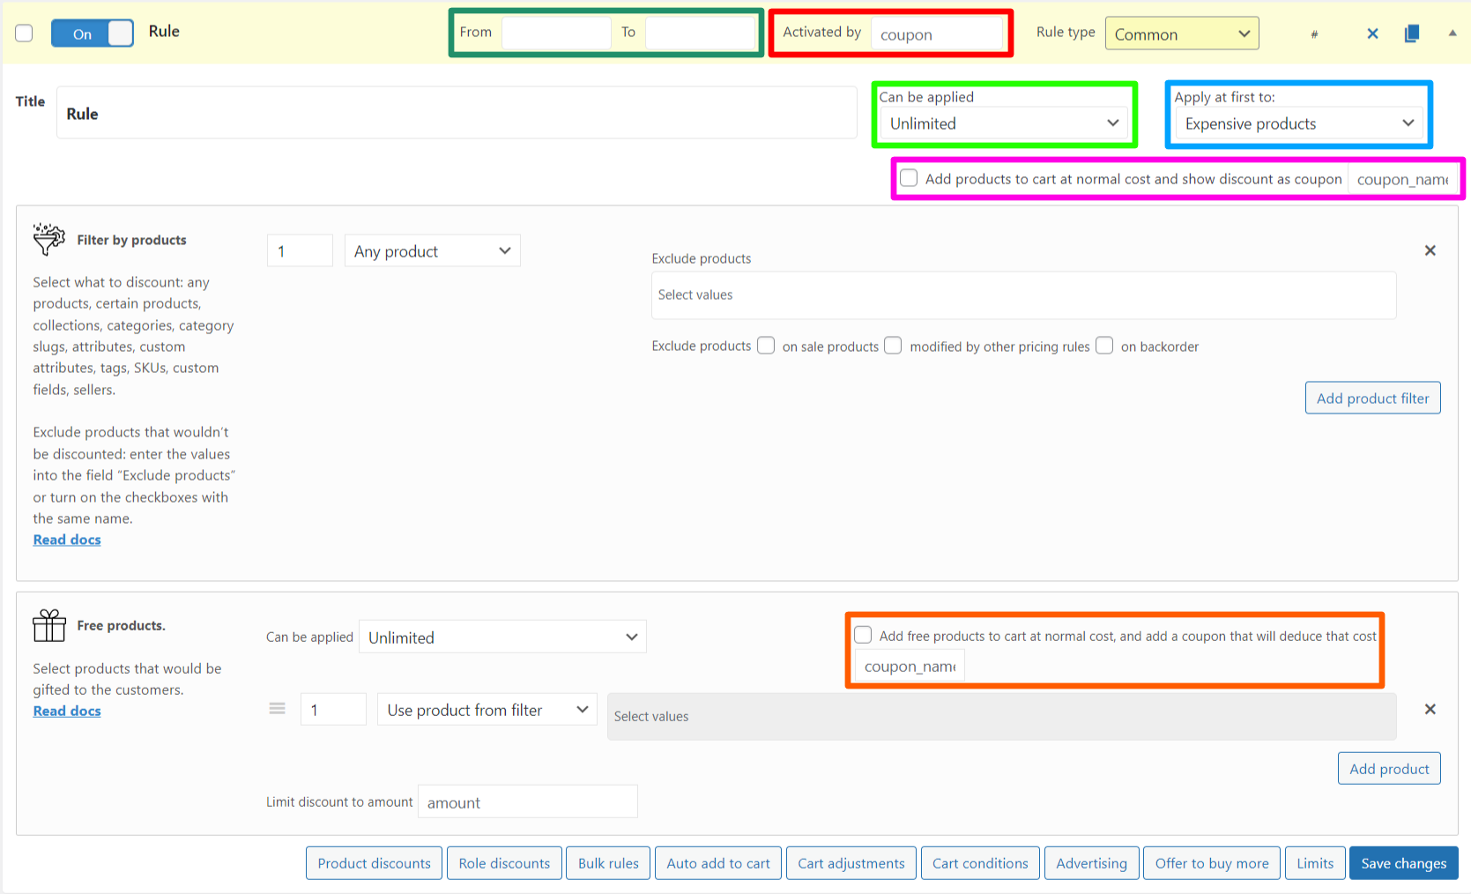Open the Bulk rules section

point(608,863)
